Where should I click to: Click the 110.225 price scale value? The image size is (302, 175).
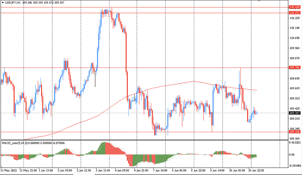(x=295, y=18)
